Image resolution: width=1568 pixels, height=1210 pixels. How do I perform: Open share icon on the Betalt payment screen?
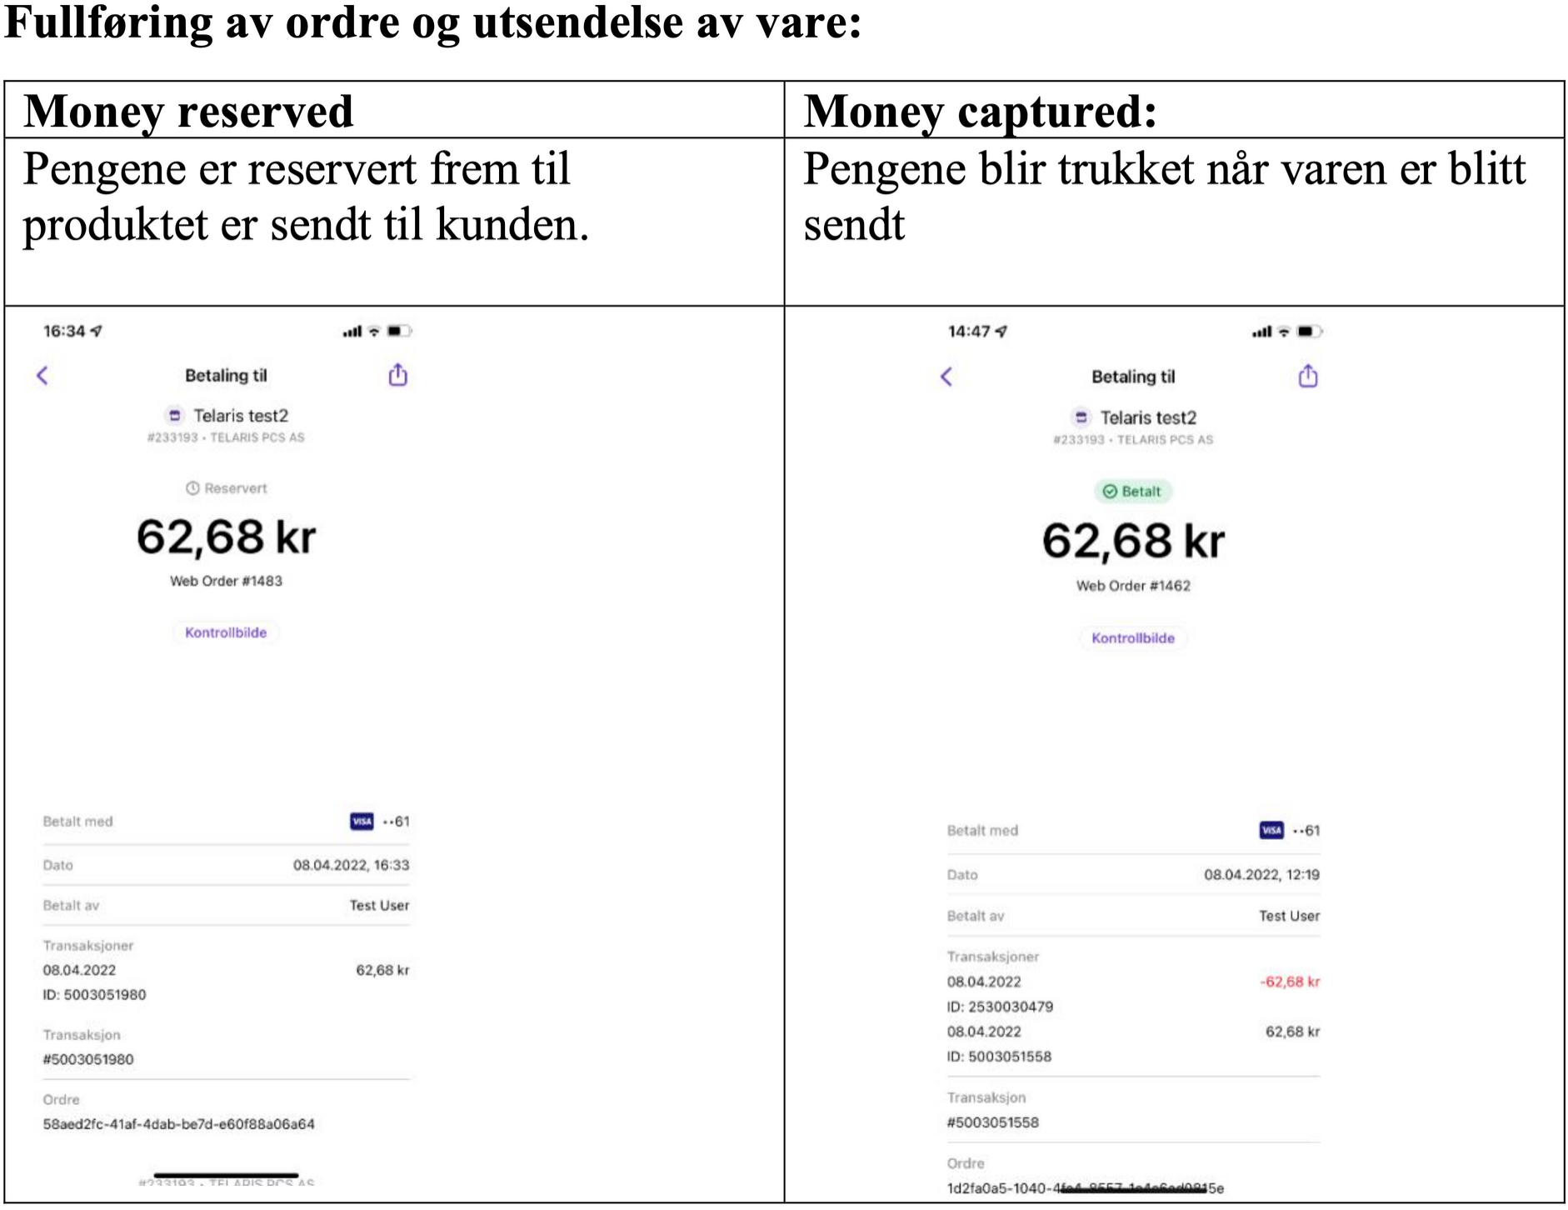coord(1308,376)
